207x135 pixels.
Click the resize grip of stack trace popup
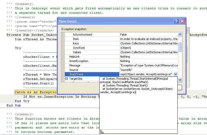click(102, 132)
